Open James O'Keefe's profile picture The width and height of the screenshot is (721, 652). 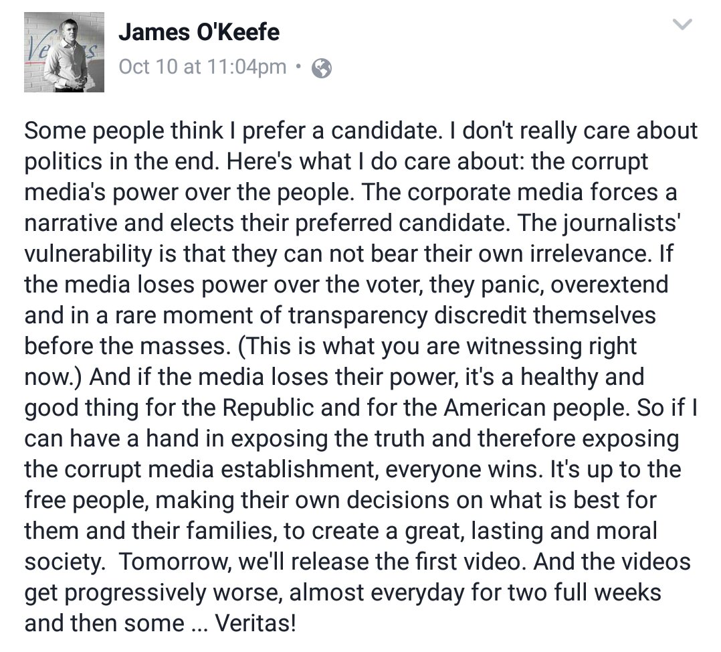64,52
